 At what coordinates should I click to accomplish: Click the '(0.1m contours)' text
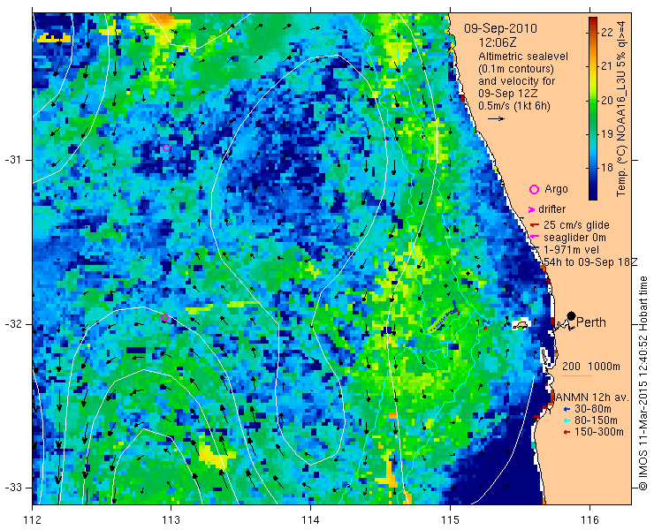[x=516, y=68]
